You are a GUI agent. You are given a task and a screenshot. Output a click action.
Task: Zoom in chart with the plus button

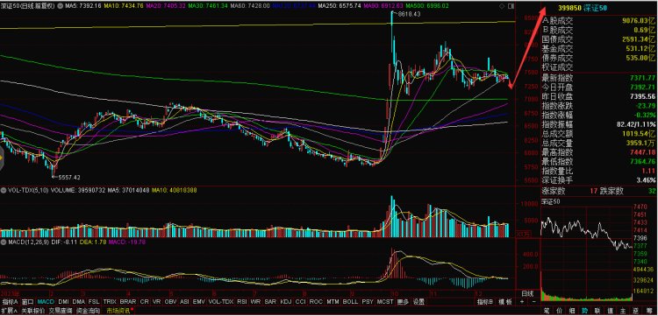(522, 302)
